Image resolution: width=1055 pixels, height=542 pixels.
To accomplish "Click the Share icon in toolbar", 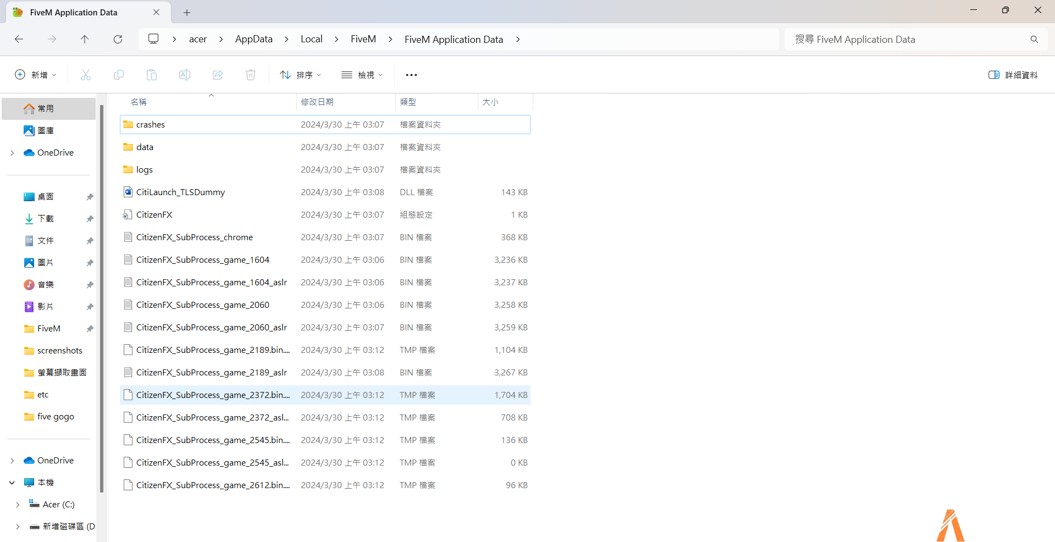I will [x=218, y=75].
